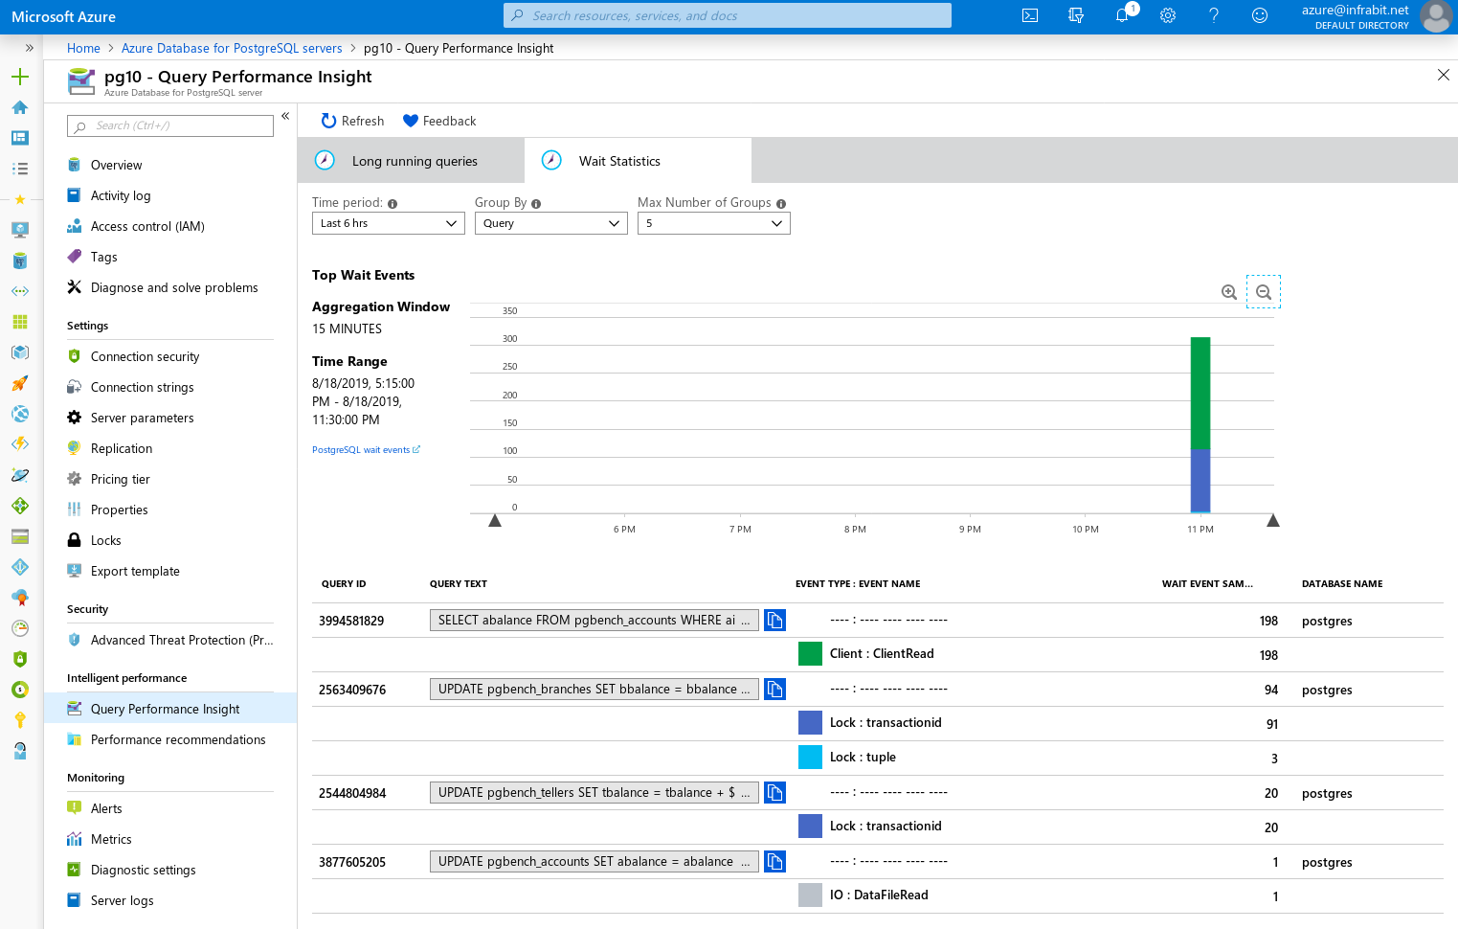The width and height of the screenshot is (1458, 929).
Task: Open Favorites star in left rail
Action: [20, 199]
